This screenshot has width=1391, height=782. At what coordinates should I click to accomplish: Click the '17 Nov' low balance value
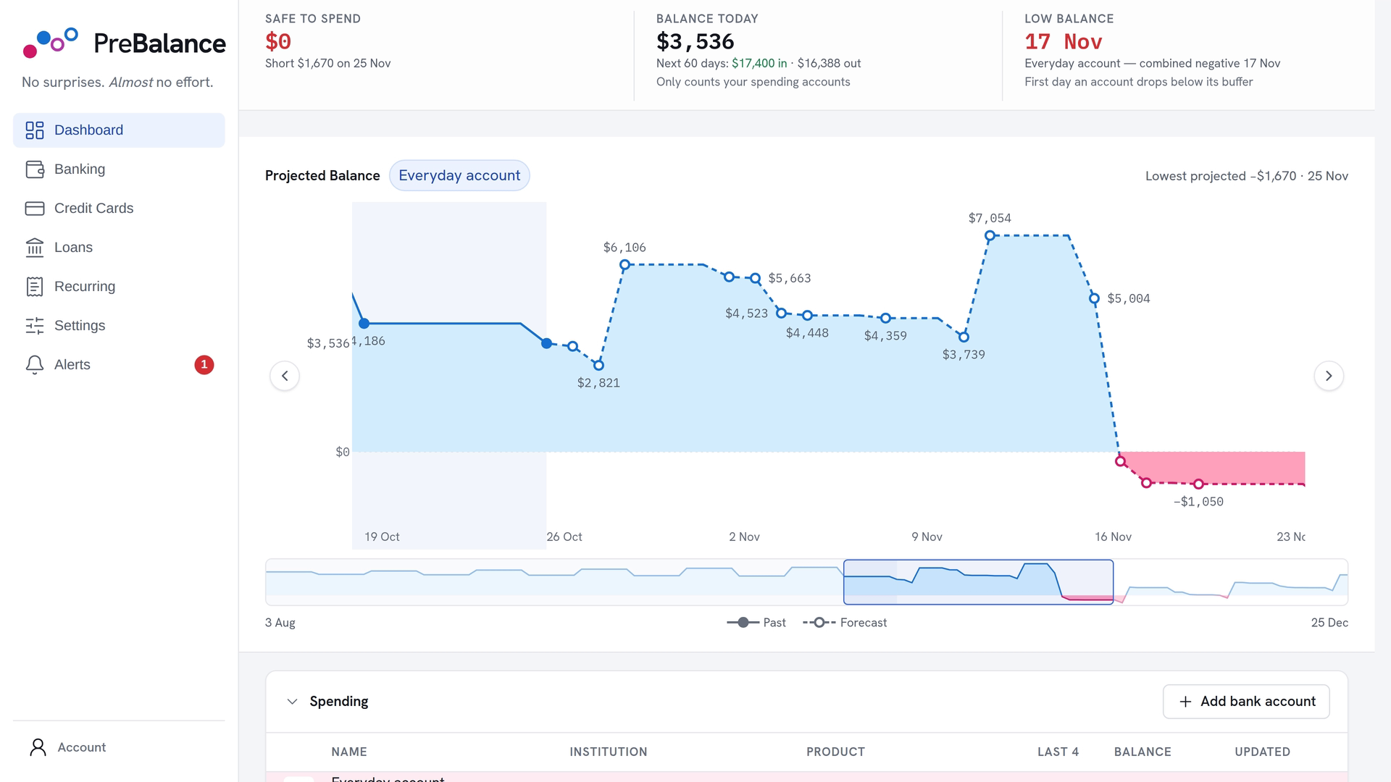tap(1063, 41)
